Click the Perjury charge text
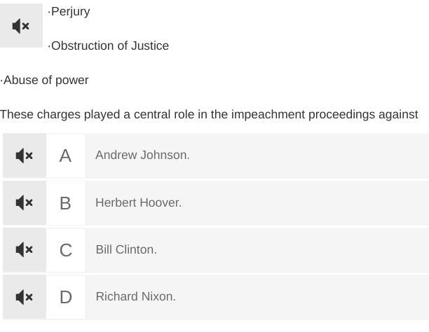 pyautogui.click(x=70, y=12)
